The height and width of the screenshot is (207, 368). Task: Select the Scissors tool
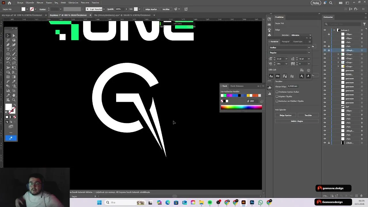click(x=14, y=58)
